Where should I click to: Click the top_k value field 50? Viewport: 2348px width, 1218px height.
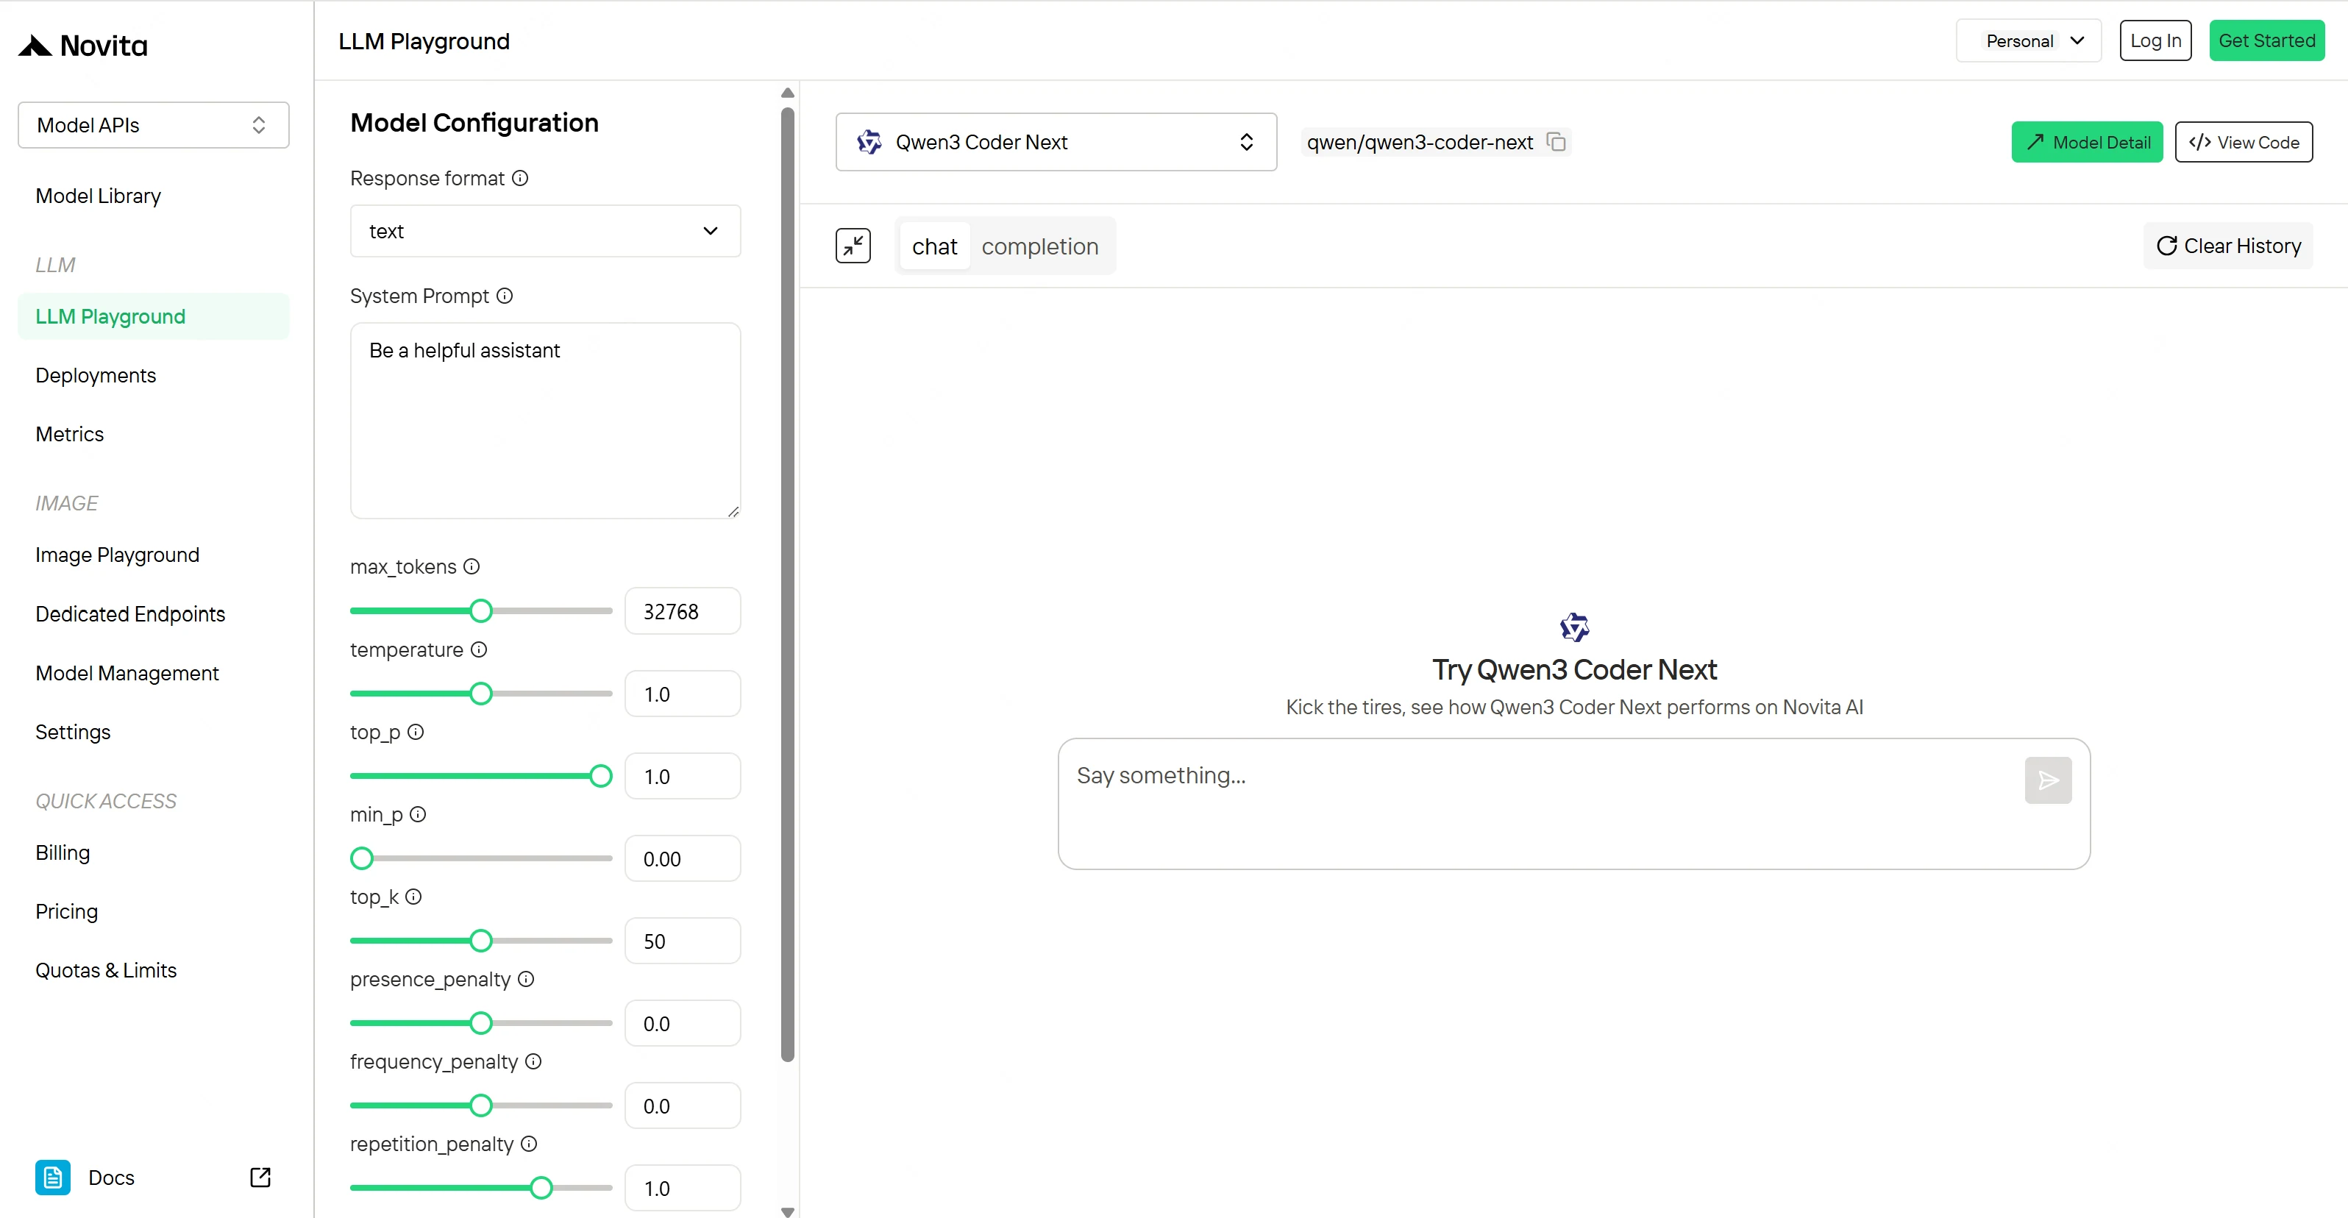pos(683,941)
